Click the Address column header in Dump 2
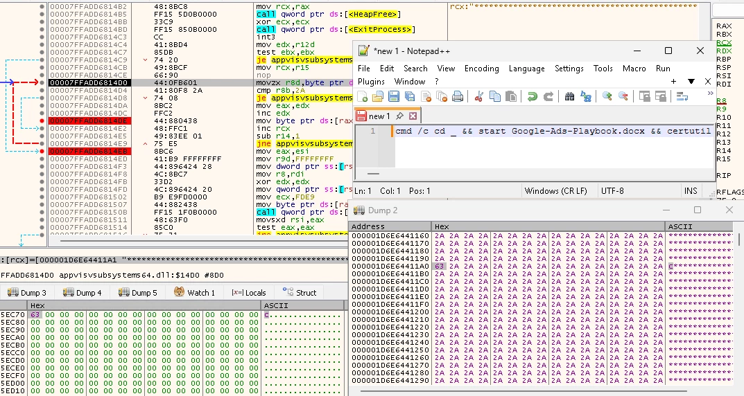The height and width of the screenshot is (396, 744). pos(390,226)
